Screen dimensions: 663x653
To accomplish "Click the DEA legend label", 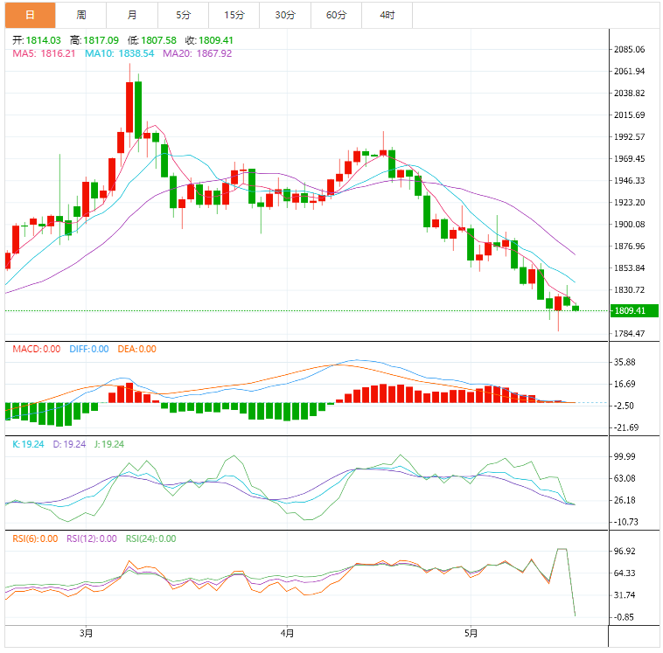I will pos(136,349).
